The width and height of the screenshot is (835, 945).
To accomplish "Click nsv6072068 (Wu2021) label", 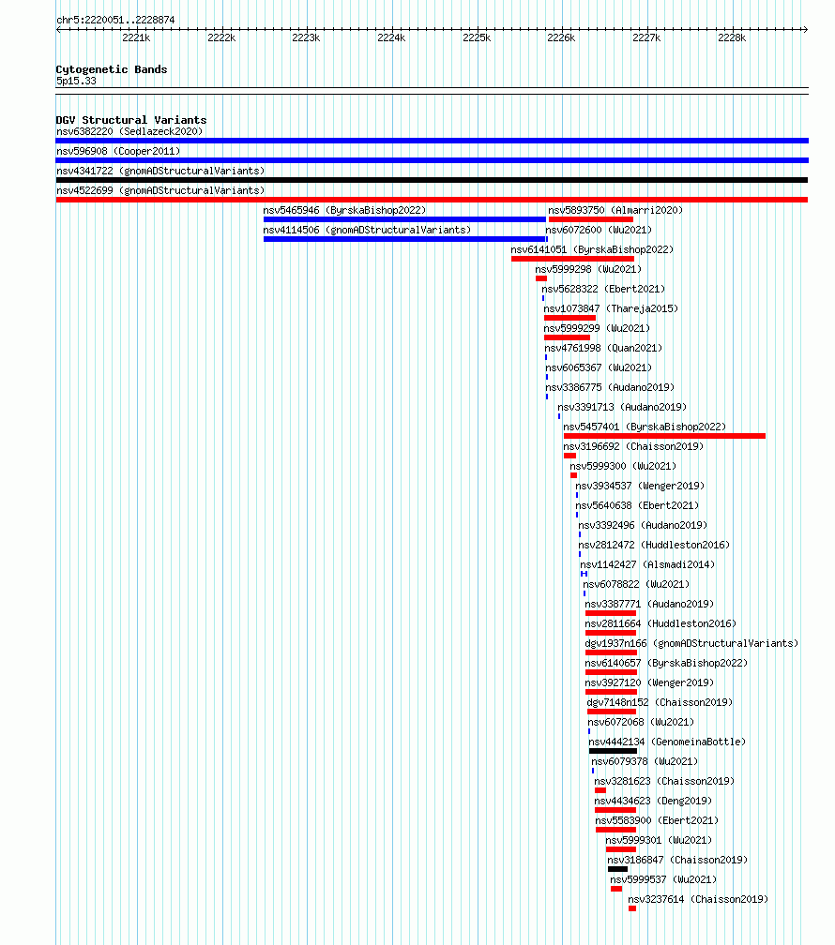I will coord(641,722).
